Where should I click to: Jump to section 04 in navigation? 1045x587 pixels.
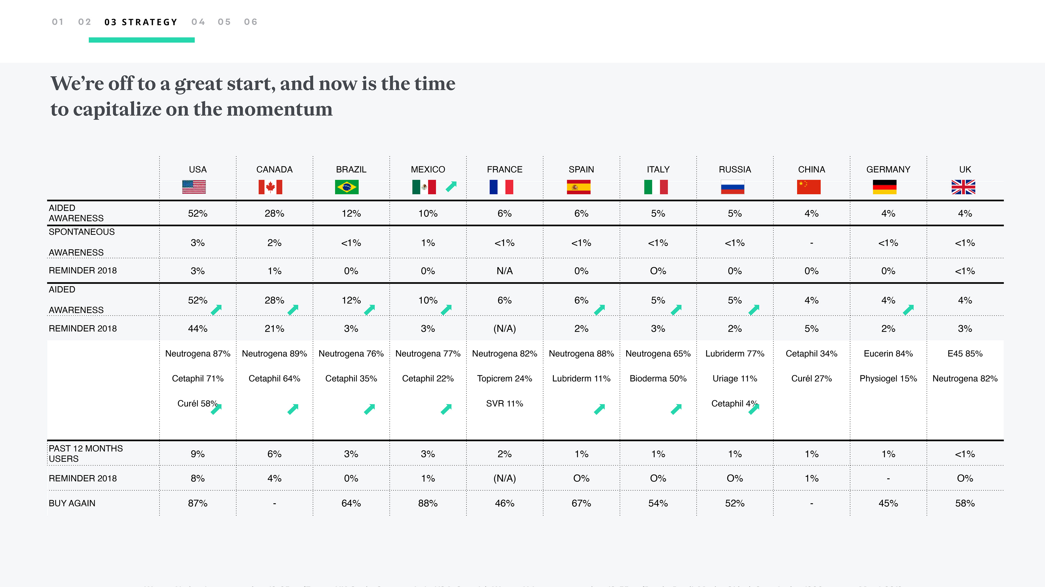click(198, 22)
